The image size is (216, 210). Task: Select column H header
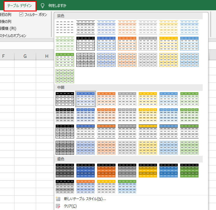47,56
